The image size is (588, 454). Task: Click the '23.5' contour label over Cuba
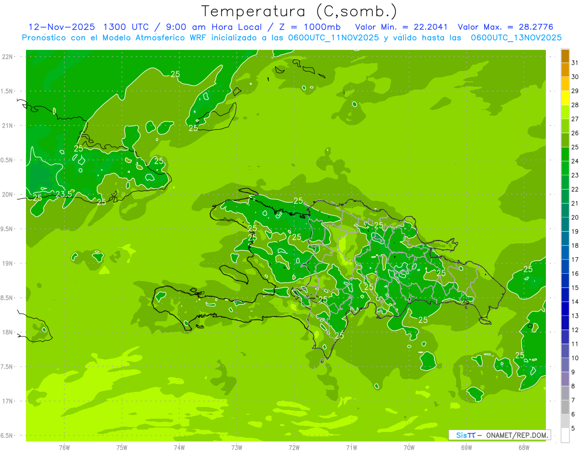point(63,194)
